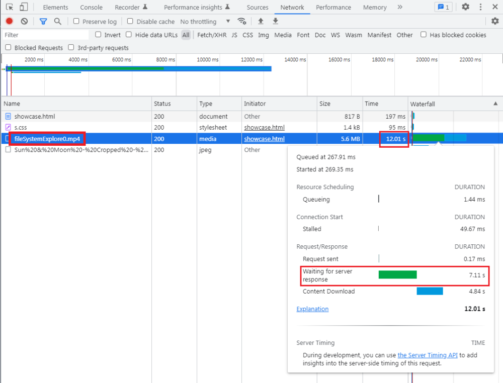The height and width of the screenshot is (383, 503).
Task: Toggle the filter funnel icon
Action: (x=43, y=22)
